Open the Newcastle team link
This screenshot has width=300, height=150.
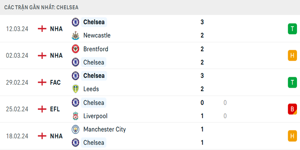[97, 35]
